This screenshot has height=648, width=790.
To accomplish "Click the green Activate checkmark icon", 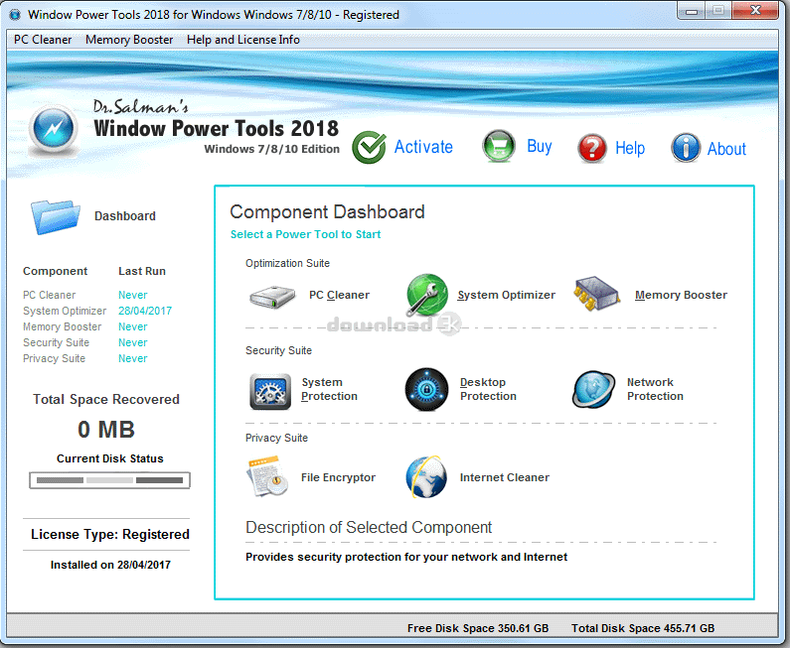I will coord(369,147).
